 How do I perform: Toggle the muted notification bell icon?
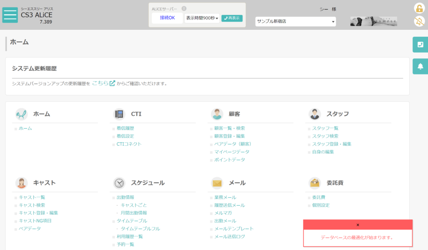419,21
